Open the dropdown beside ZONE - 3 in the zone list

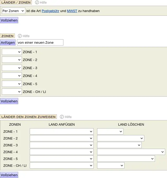click(x=12, y=68)
